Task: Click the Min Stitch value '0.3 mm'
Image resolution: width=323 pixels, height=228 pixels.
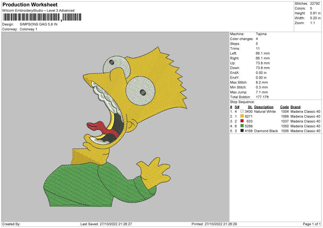Action: [262, 87]
